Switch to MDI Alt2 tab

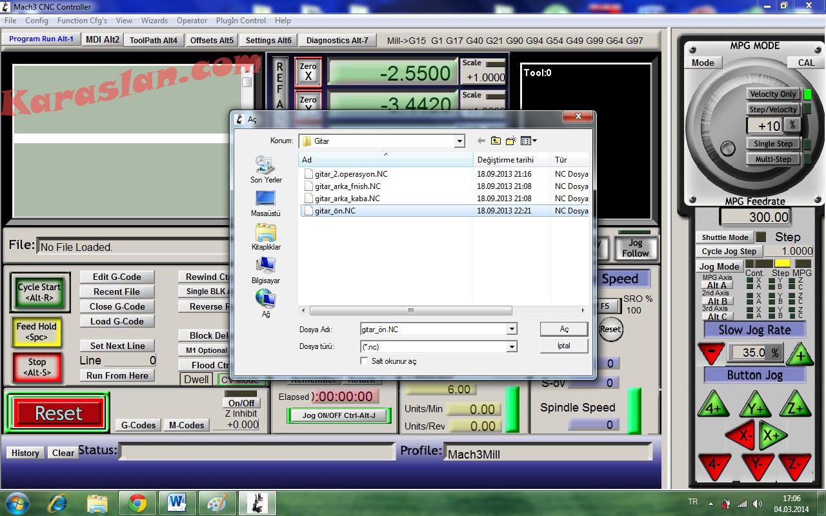point(103,39)
